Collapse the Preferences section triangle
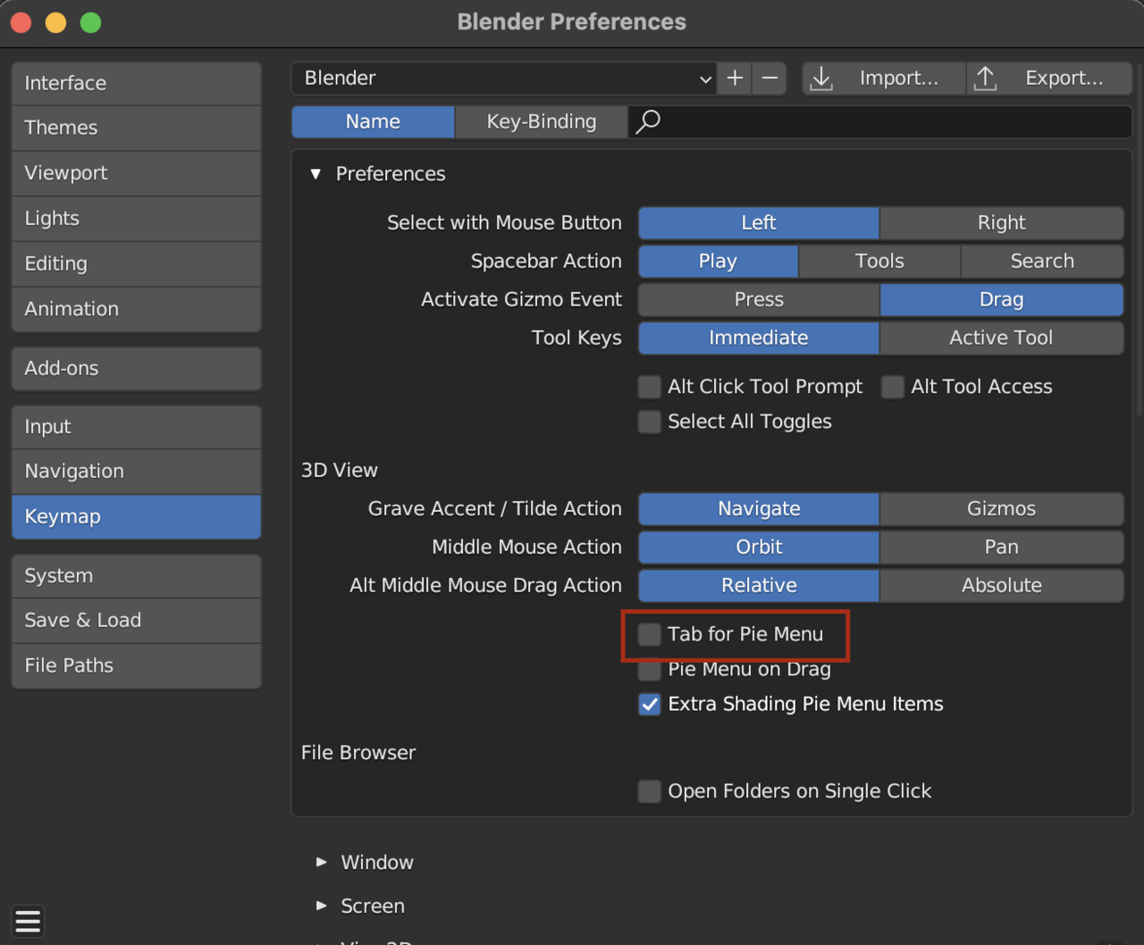This screenshot has height=945, width=1144. point(315,174)
